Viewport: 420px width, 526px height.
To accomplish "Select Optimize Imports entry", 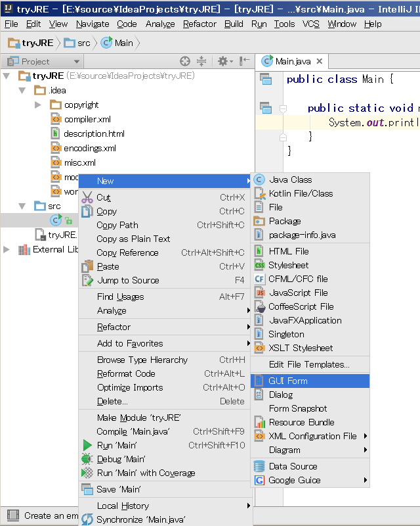I will [x=165, y=387].
